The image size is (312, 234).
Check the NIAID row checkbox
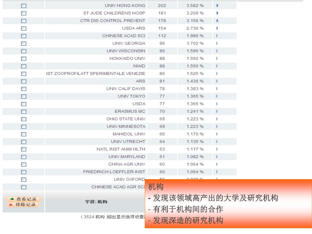[24, 66]
